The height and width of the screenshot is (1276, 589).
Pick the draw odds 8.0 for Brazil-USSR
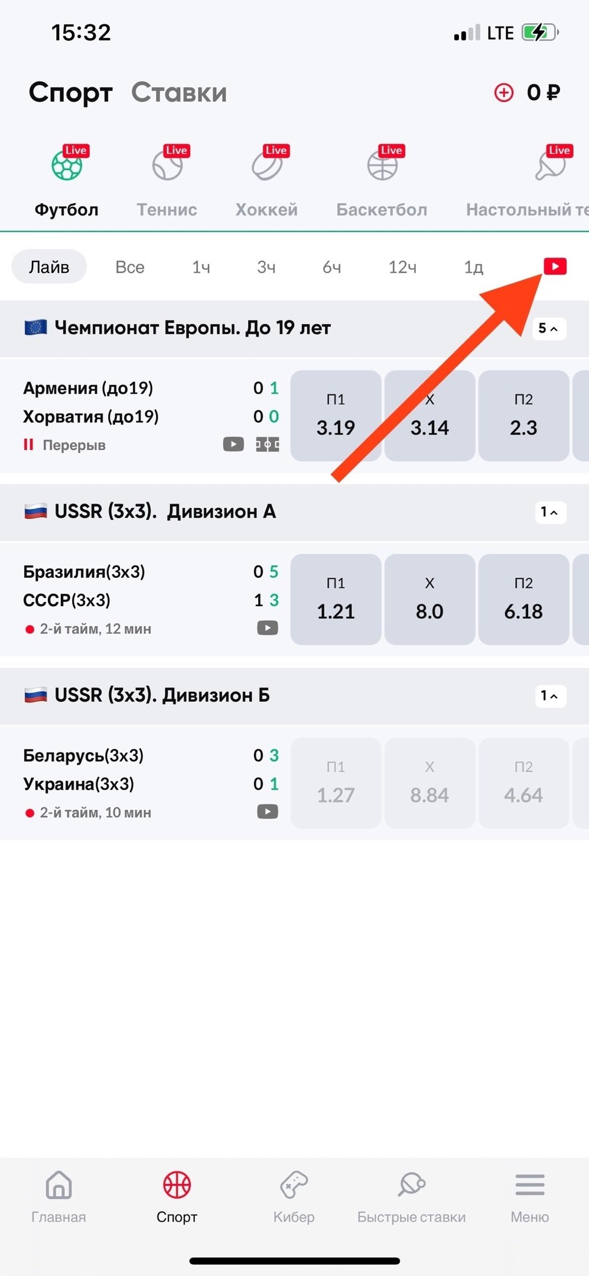[x=429, y=600]
